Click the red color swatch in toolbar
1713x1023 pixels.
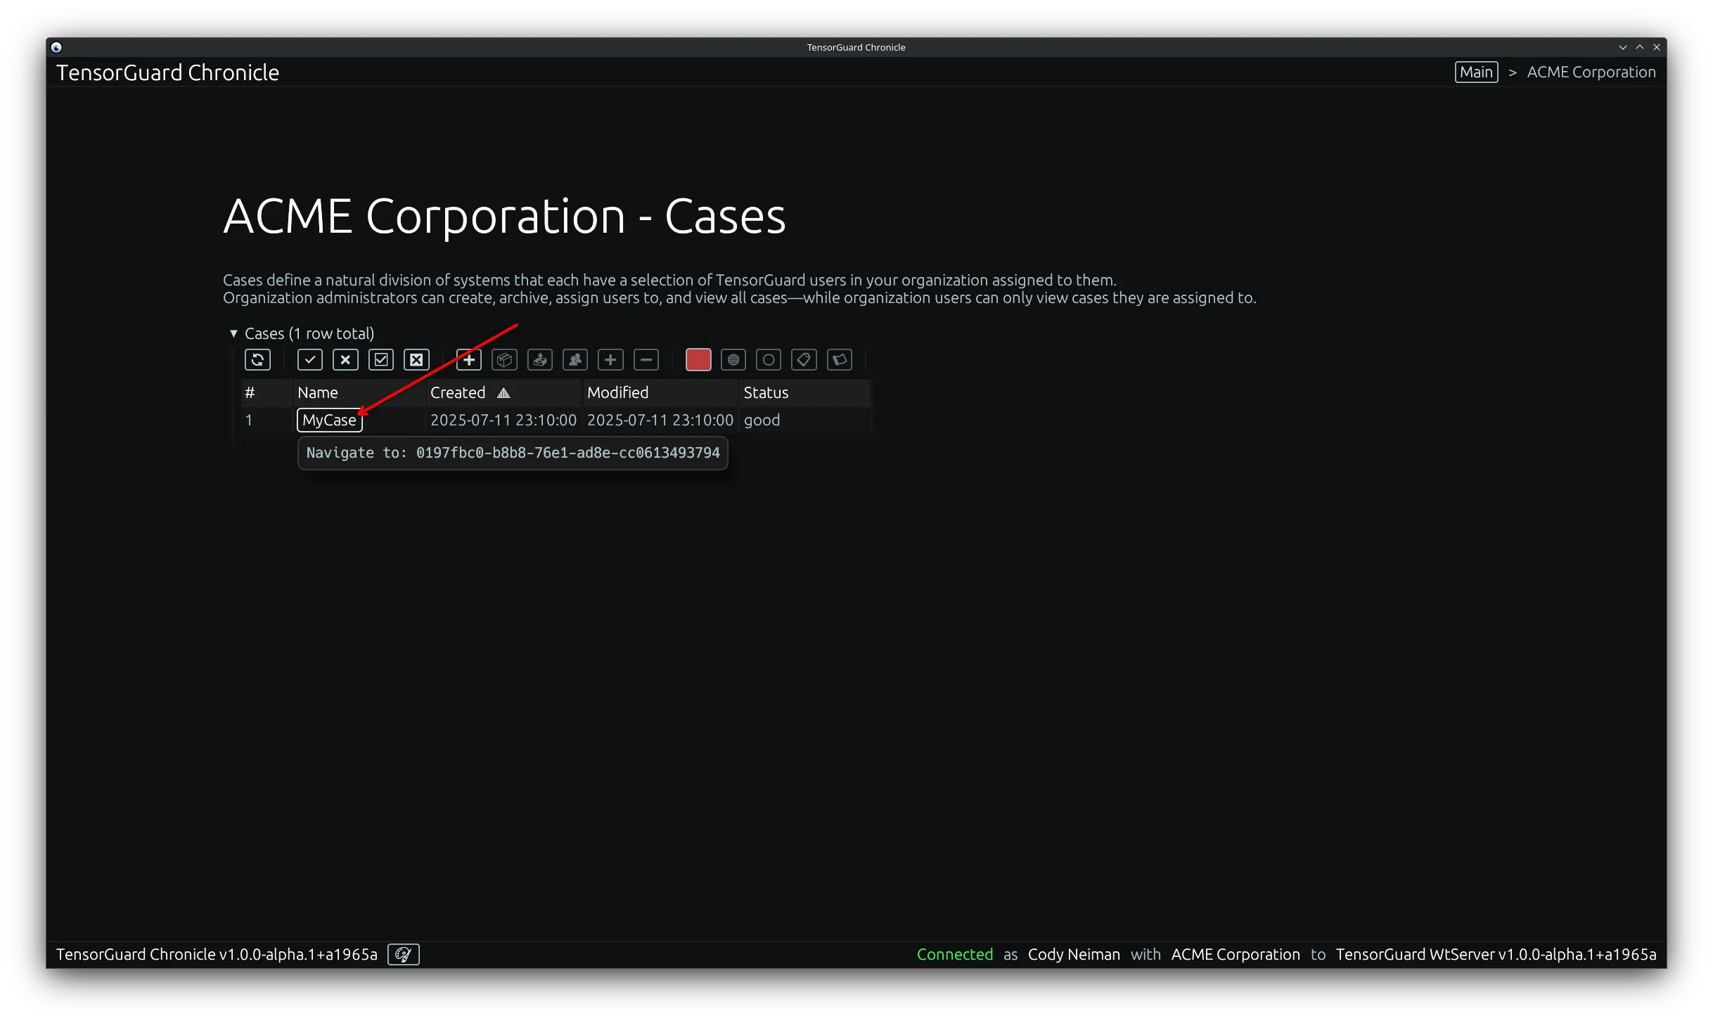tap(698, 359)
